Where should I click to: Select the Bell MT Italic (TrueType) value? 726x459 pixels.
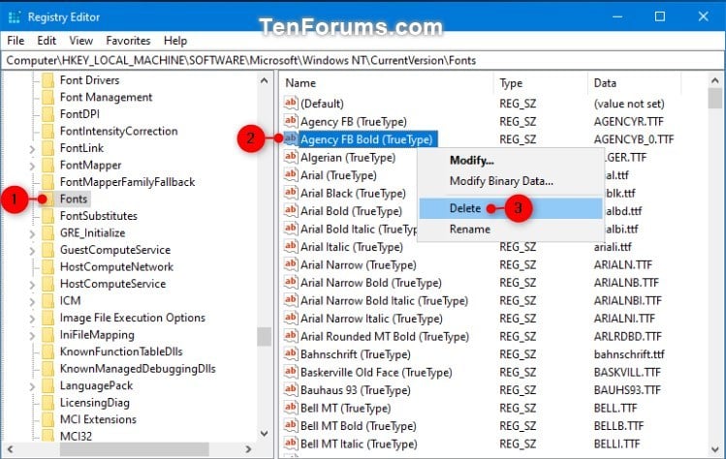point(359,444)
